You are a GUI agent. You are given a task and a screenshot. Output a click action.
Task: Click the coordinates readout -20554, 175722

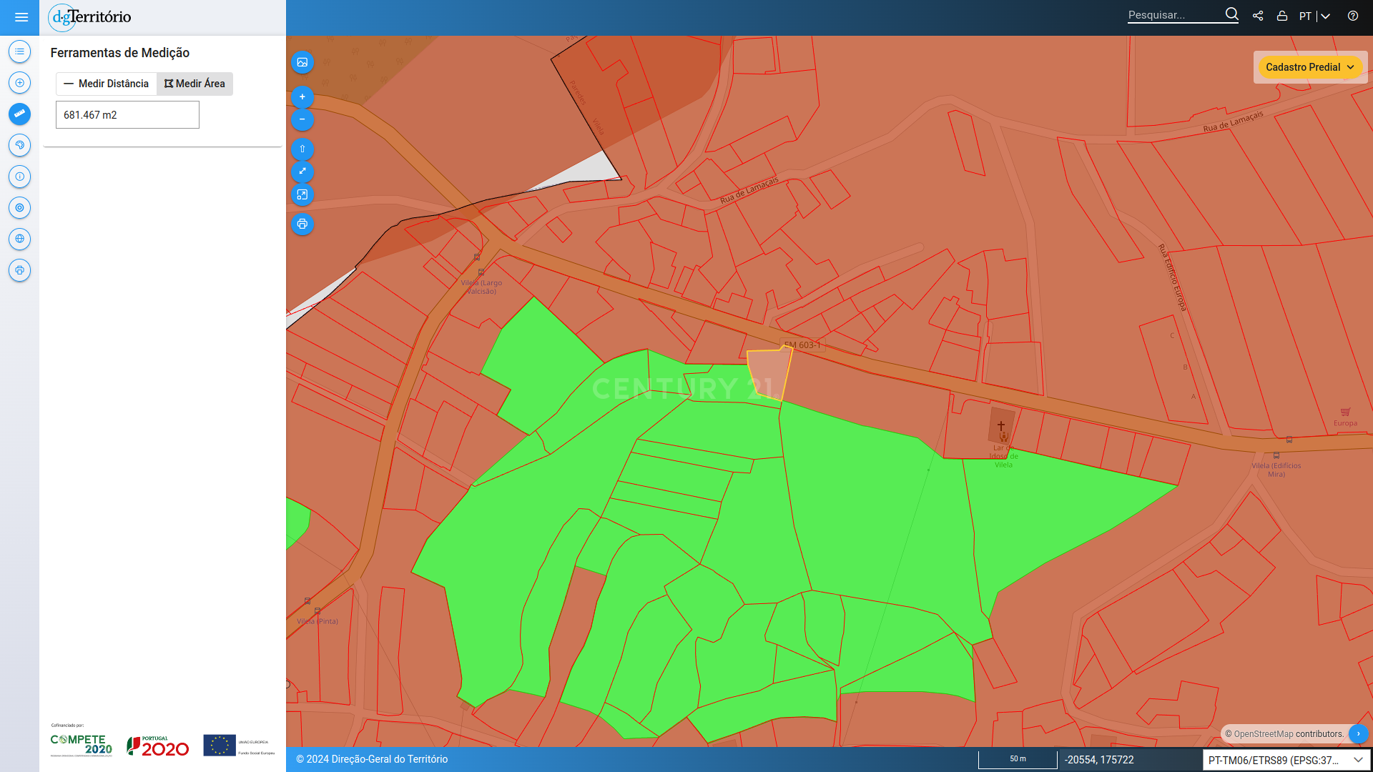point(1099,760)
